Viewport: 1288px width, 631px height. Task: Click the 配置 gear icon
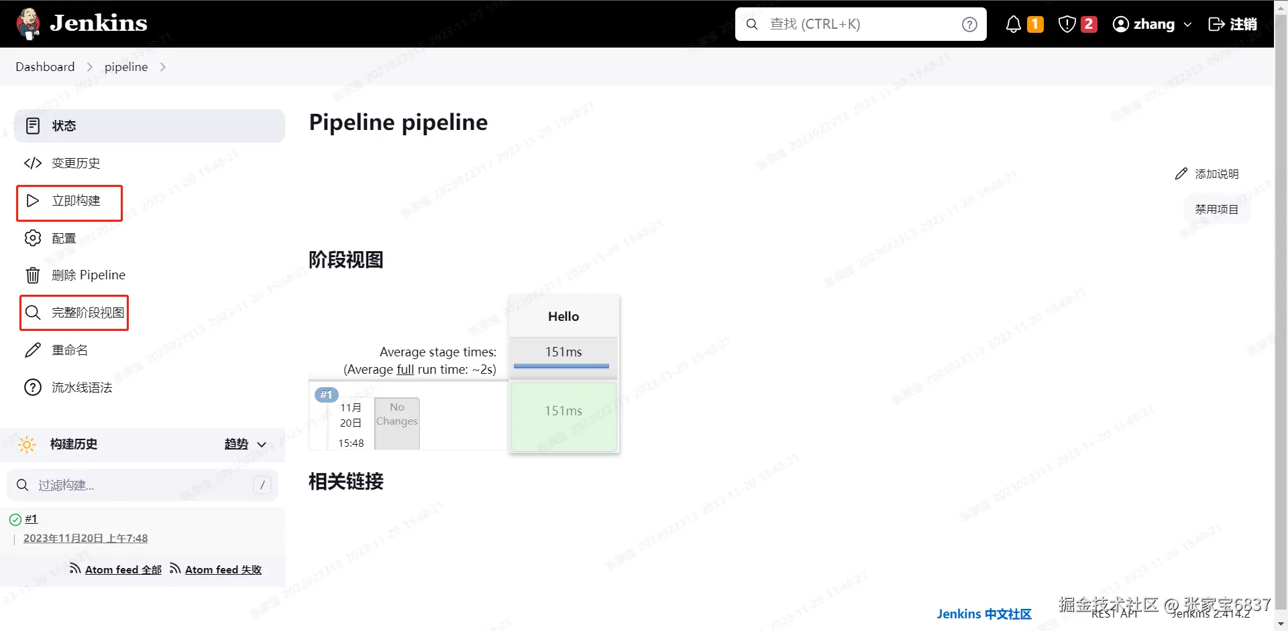coord(32,238)
